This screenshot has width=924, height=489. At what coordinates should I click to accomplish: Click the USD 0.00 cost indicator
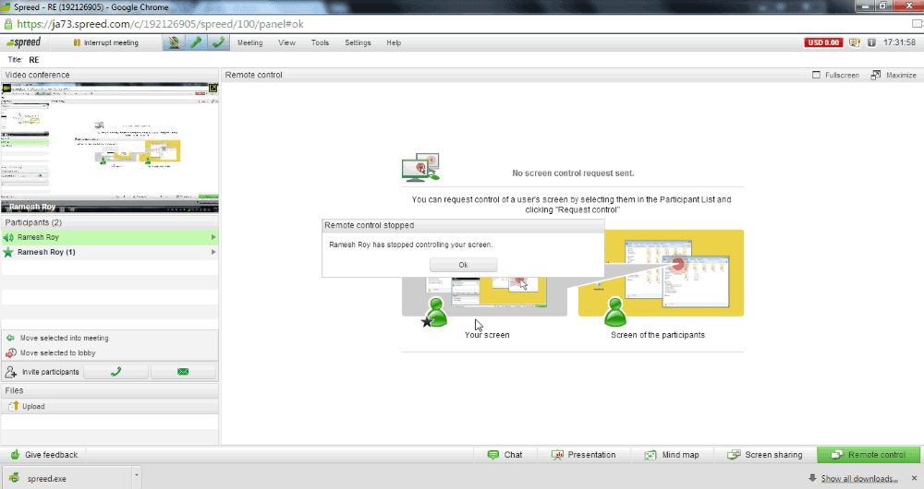[x=823, y=42]
